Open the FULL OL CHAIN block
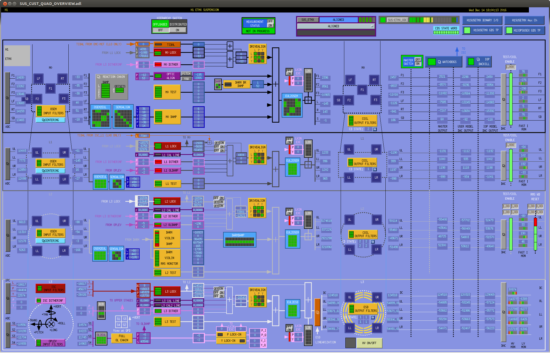The height and width of the screenshot is (353, 550). [x=122, y=338]
